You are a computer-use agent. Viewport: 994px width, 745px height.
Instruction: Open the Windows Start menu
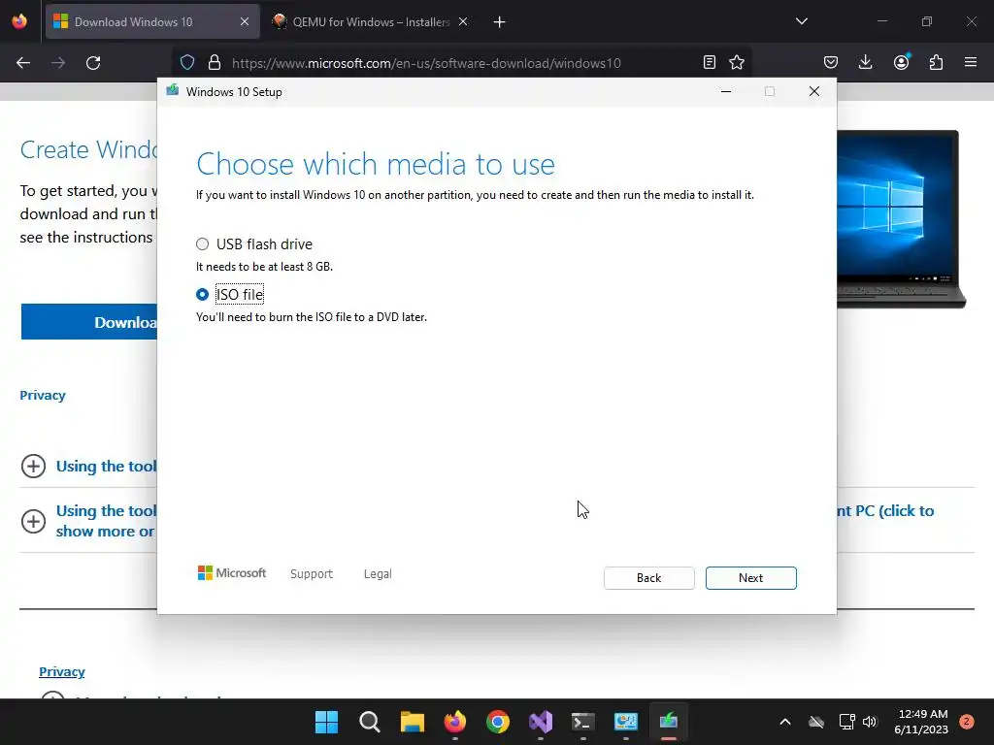click(326, 722)
